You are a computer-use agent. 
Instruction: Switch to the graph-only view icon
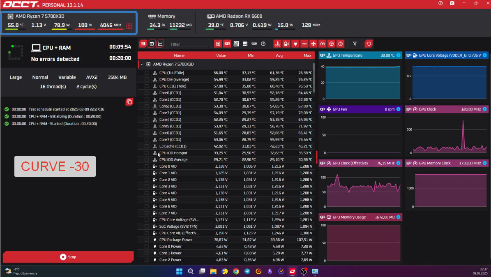pyautogui.click(x=160, y=44)
